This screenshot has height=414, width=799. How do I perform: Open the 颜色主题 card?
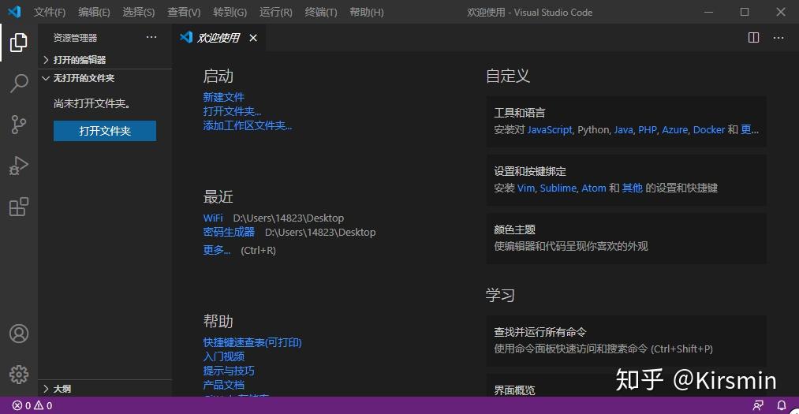(x=626, y=238)
